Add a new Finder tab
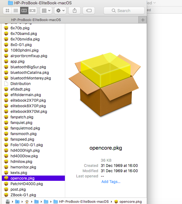The width and height of the screenshot is (182, 204). [143, 20]
